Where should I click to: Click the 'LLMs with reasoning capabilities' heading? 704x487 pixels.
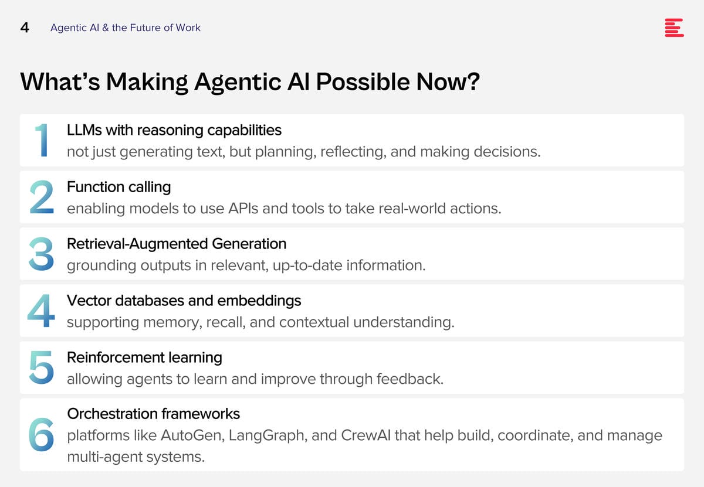coord(174,130)
